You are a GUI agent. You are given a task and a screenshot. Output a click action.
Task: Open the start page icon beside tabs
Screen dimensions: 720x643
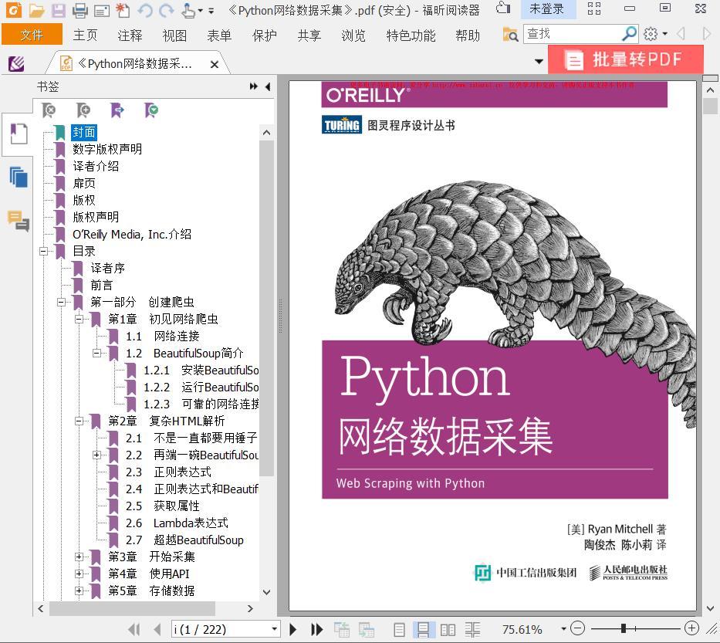pyautogui.click(x=16, y=64)
